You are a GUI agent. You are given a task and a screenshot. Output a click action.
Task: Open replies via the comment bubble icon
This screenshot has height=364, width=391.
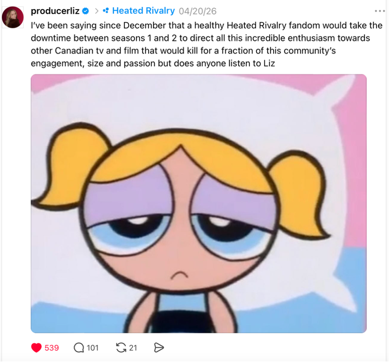tap(79, 347)
